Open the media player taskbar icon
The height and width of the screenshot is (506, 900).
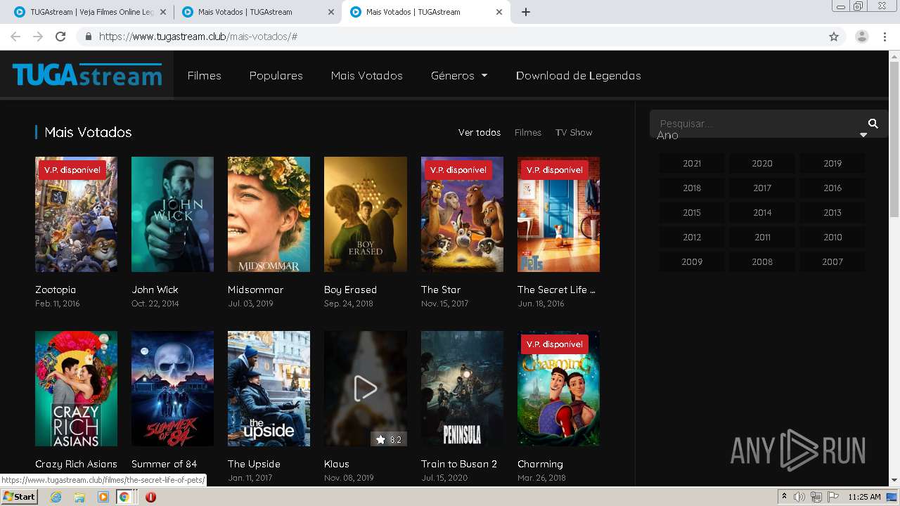point(103,497)
